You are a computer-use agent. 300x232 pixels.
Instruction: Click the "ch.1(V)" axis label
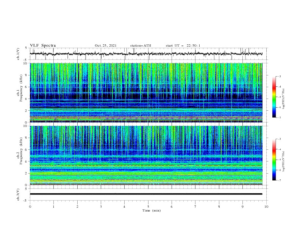tap(18, 54)
